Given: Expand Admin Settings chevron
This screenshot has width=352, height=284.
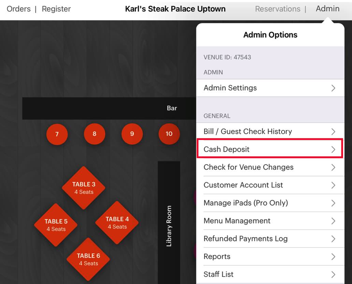Looking at the screenshot, I should [x=333, y=88].
